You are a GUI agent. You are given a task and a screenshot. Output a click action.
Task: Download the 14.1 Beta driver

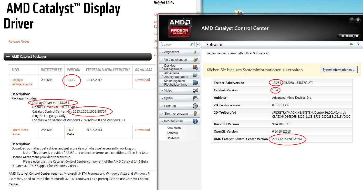pos(142,130)
